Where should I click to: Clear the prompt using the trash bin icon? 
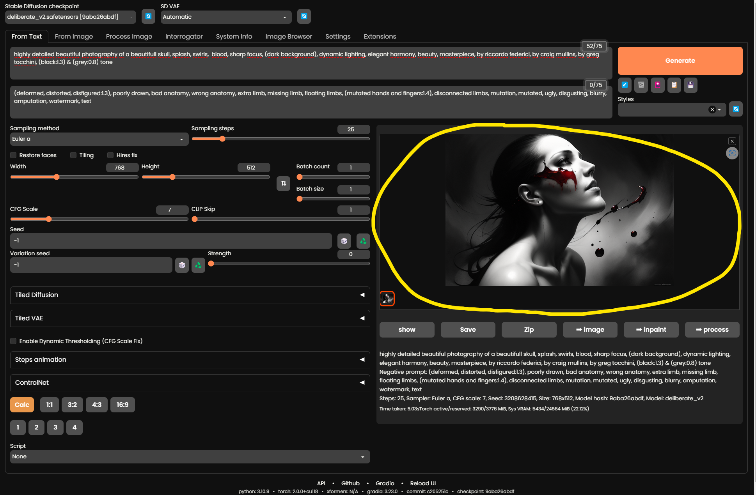coord(641,85)
